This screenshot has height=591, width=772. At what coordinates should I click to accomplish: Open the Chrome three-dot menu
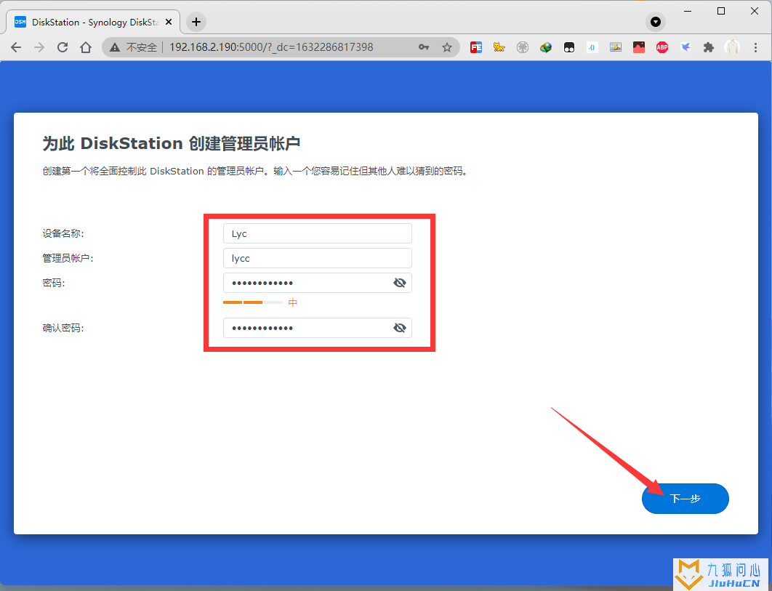tap(755, 47)
